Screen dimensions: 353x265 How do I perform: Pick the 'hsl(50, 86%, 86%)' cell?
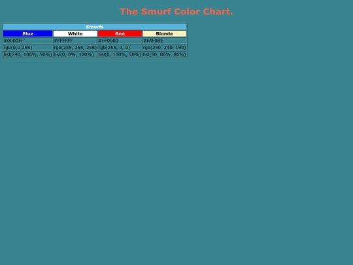click(165, 54)
